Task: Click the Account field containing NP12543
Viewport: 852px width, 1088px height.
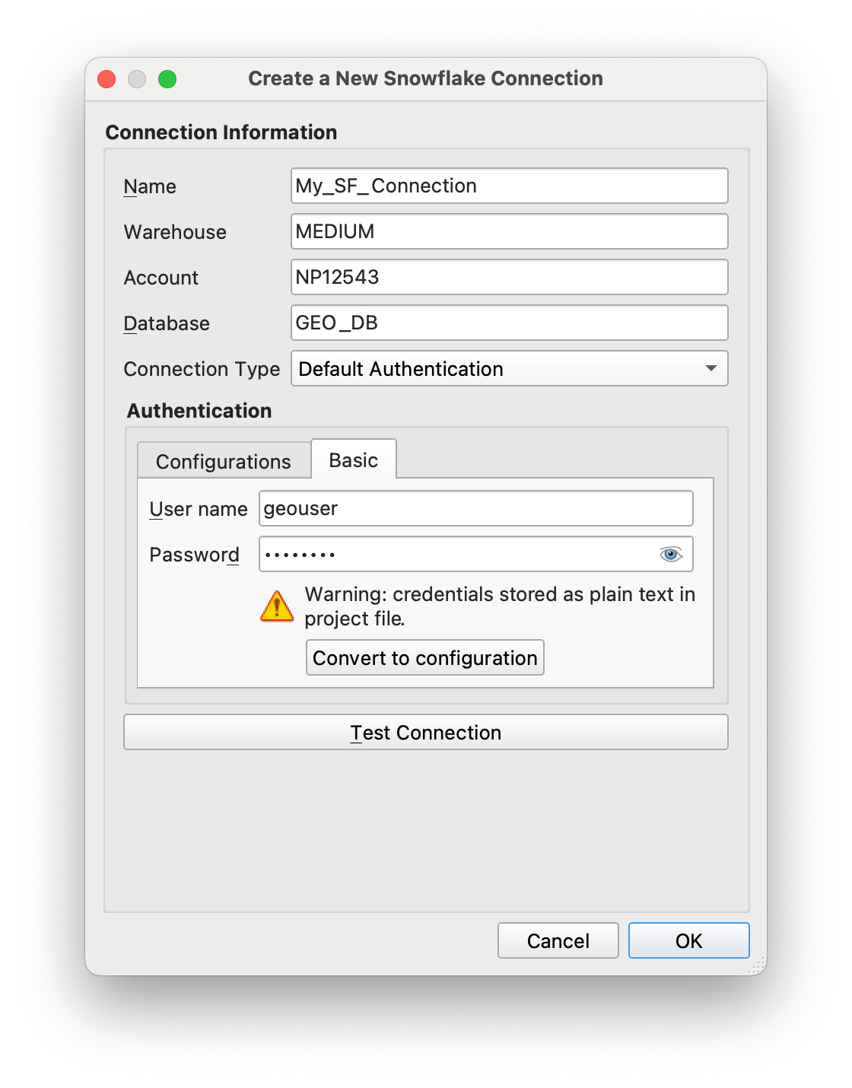Action: pyautogui.click(x=510, y=277)
